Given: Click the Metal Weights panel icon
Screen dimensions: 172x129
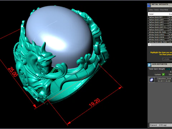Looking at the screenshot, I should coord(149,5).
